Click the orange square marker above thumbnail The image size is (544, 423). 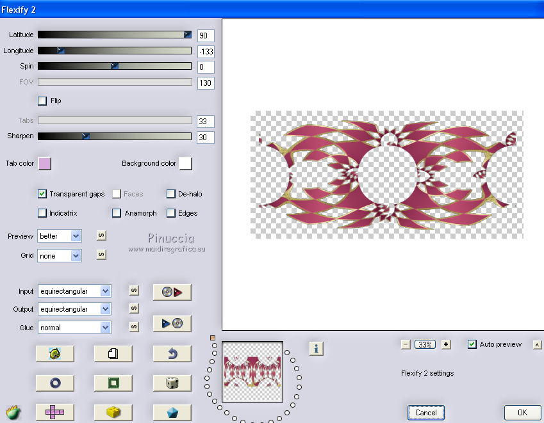coord(213,338)
